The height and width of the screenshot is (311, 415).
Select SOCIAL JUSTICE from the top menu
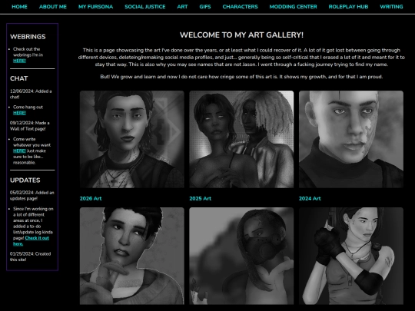point(145,7)
